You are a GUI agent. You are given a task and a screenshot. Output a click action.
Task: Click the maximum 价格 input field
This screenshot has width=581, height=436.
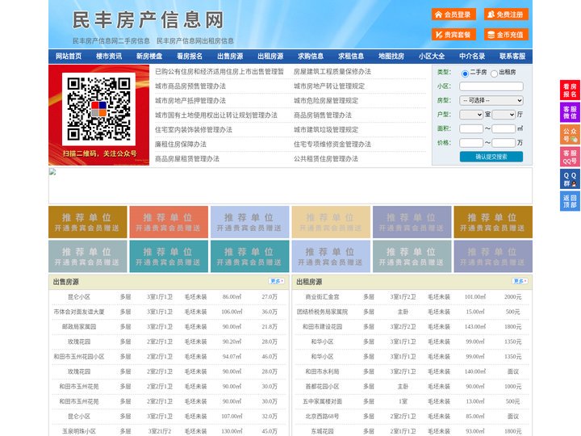(x=504, y=143)
